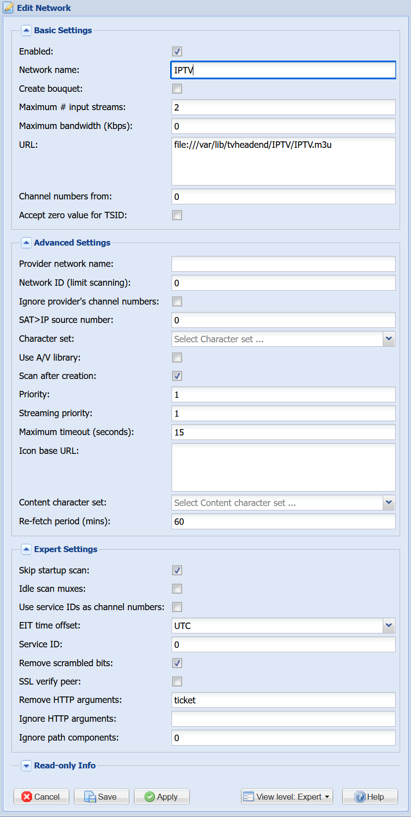
Task: Click the Save floppy disk icon
Action: tap(90, 797)
